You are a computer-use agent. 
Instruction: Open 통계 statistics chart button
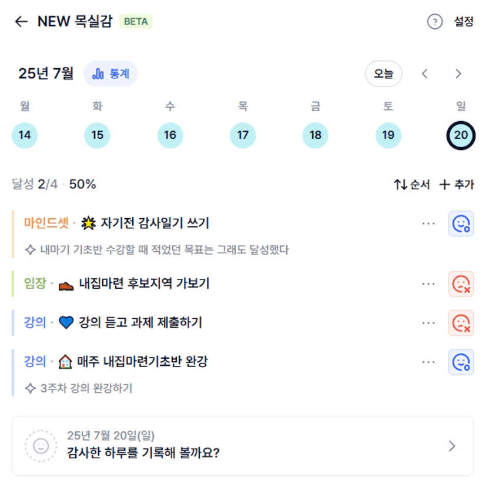110,74
